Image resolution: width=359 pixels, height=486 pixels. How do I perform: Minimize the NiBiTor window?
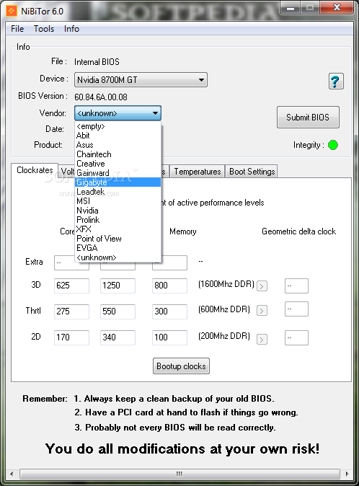(291, 9)
